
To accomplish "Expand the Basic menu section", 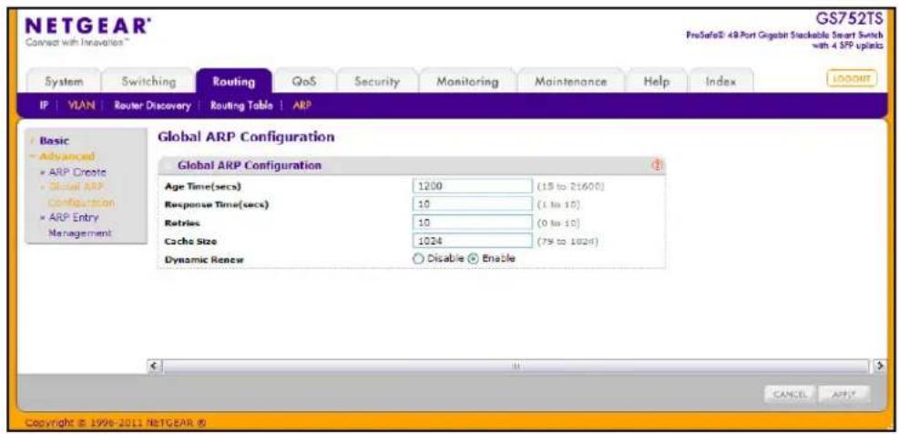I will pos(54,140).
